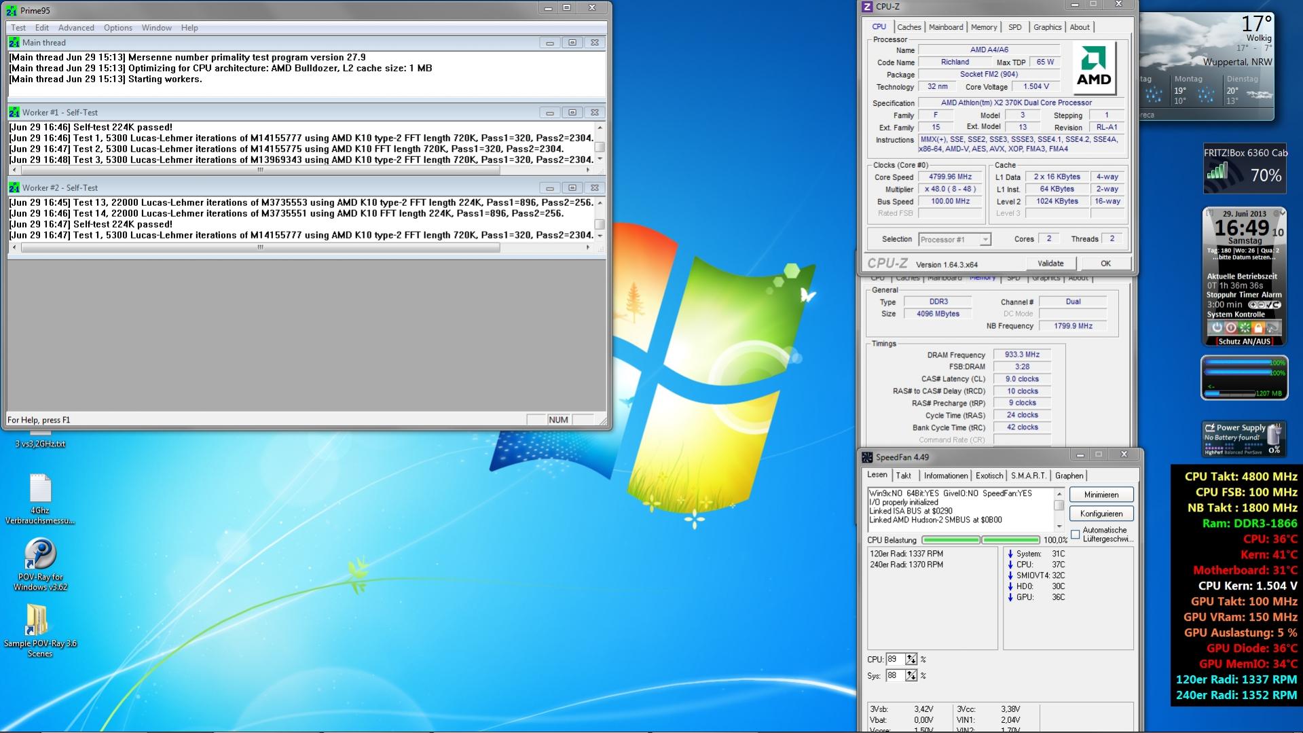Click the AMD logo in CPU-Z
This screenshot has height=733, width=1303.
coord(1094,68)
